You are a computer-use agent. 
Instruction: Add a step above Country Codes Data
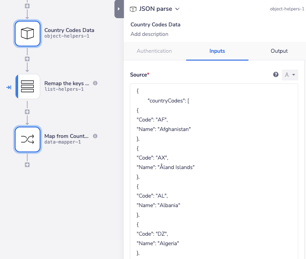click(27, 6)
